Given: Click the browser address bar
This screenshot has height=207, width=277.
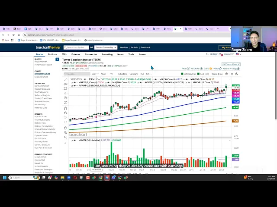Looking at the screenshot, I should click(x=126, y=35).
